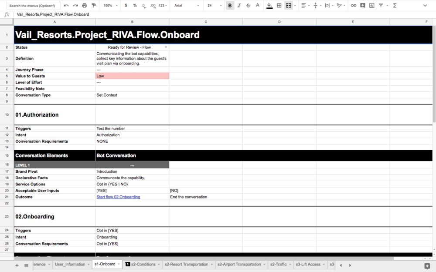Open the Arial font dropdown

(187, 6)
